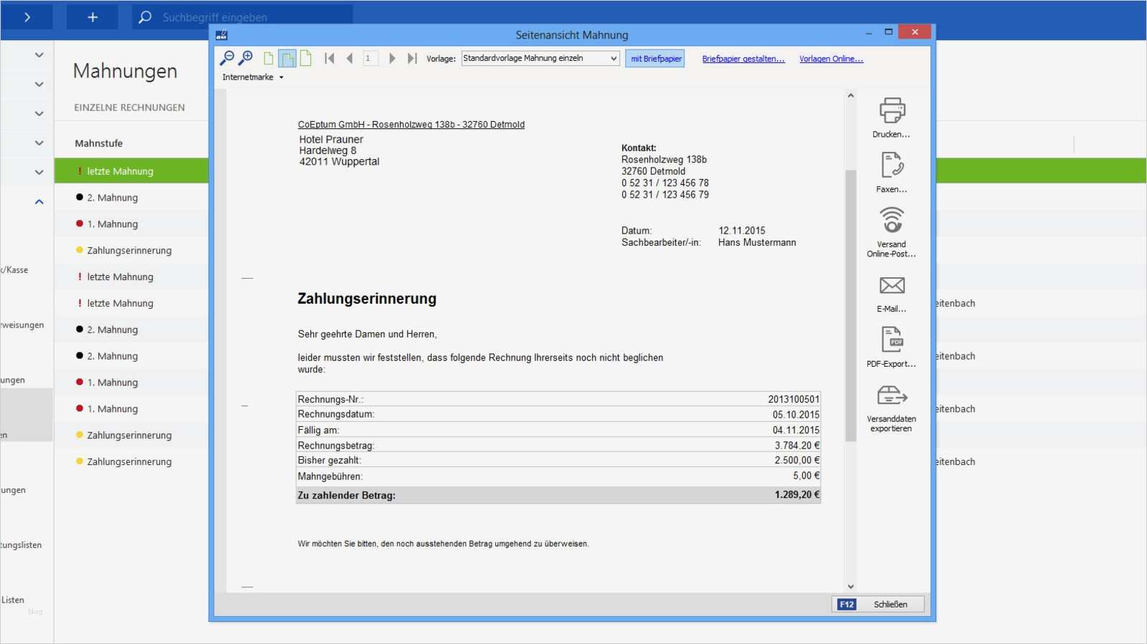The image size is (1147, 644).
Task: Select the large page icon before first-page arrow
Action: (x=306, y=58)
